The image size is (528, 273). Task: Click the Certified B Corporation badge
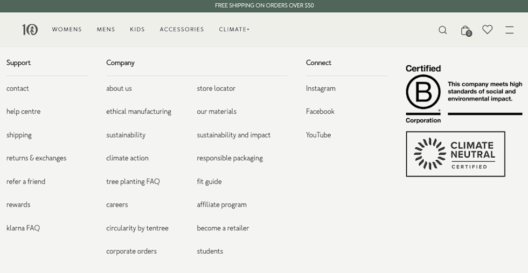point(463,94)
